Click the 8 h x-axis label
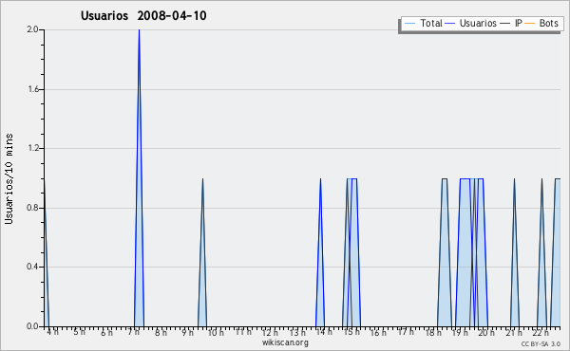This screenshot has height=351, width=570. point(161,332)
